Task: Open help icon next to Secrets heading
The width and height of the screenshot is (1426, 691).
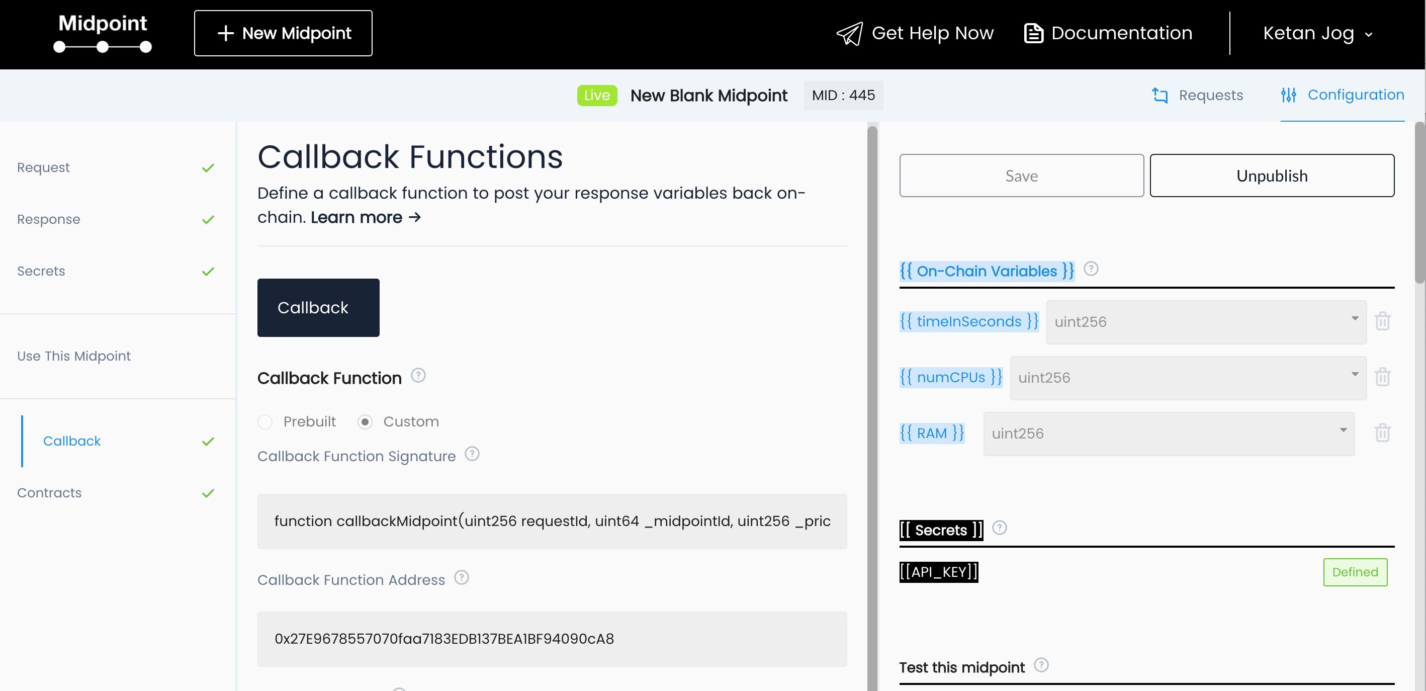Action: 999,528
